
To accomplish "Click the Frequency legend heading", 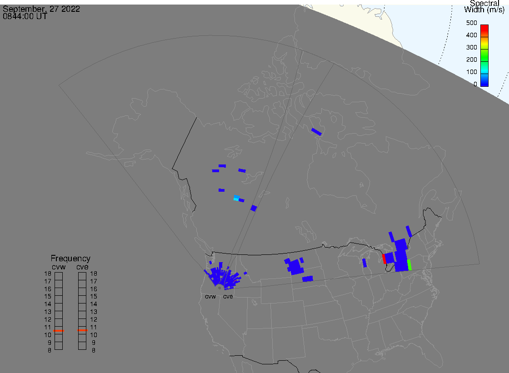I will click(70, 259).
